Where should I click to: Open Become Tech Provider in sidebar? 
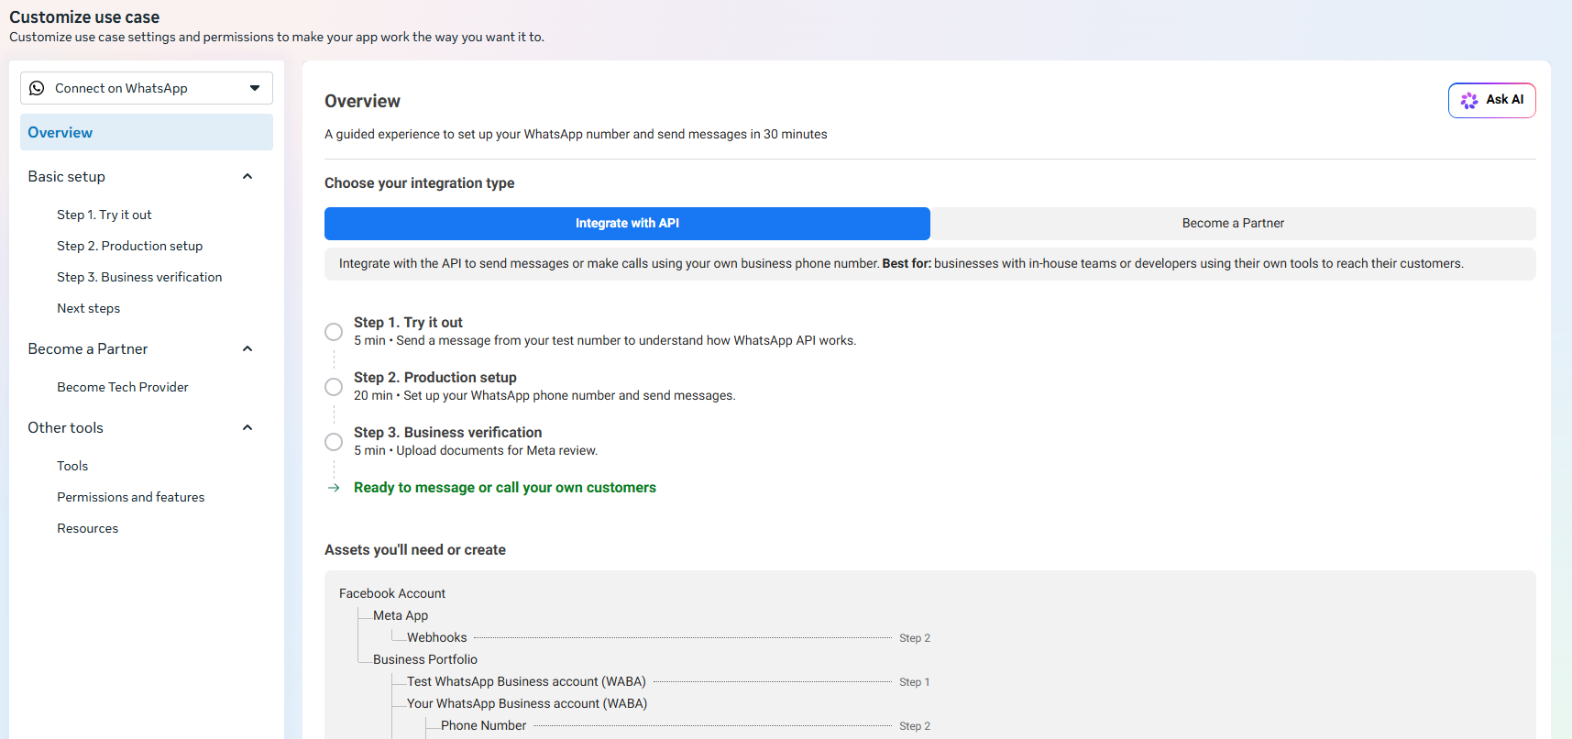tap(123, 387)
